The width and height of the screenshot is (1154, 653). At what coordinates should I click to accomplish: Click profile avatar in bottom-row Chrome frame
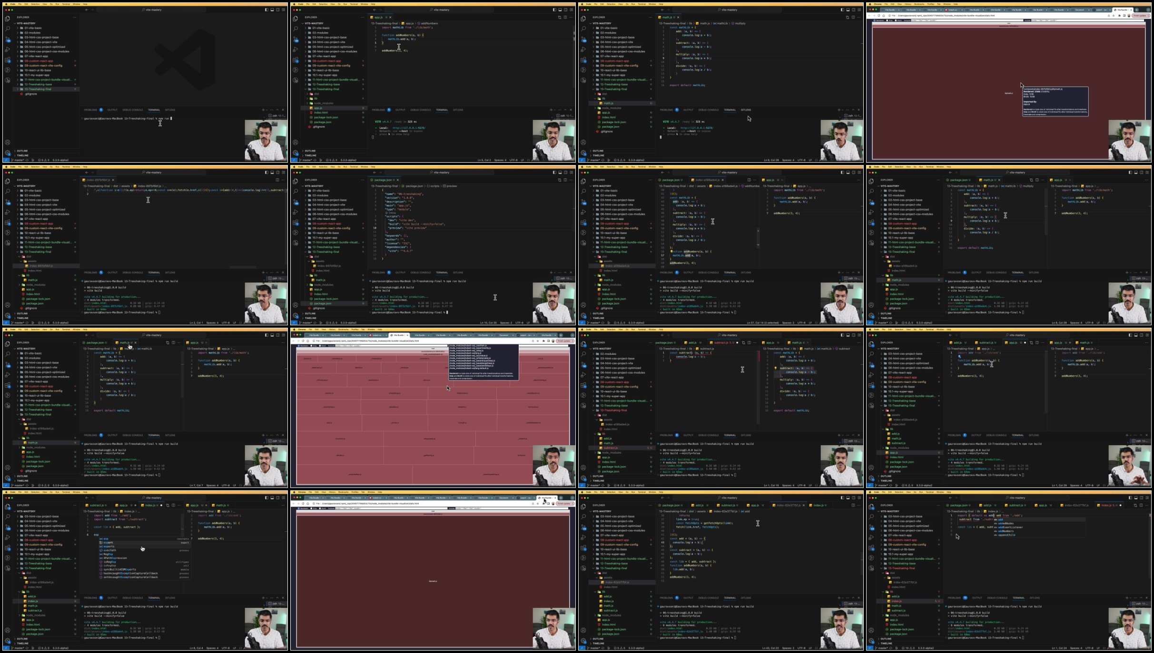pyautogui.click(x=553, y=504)
